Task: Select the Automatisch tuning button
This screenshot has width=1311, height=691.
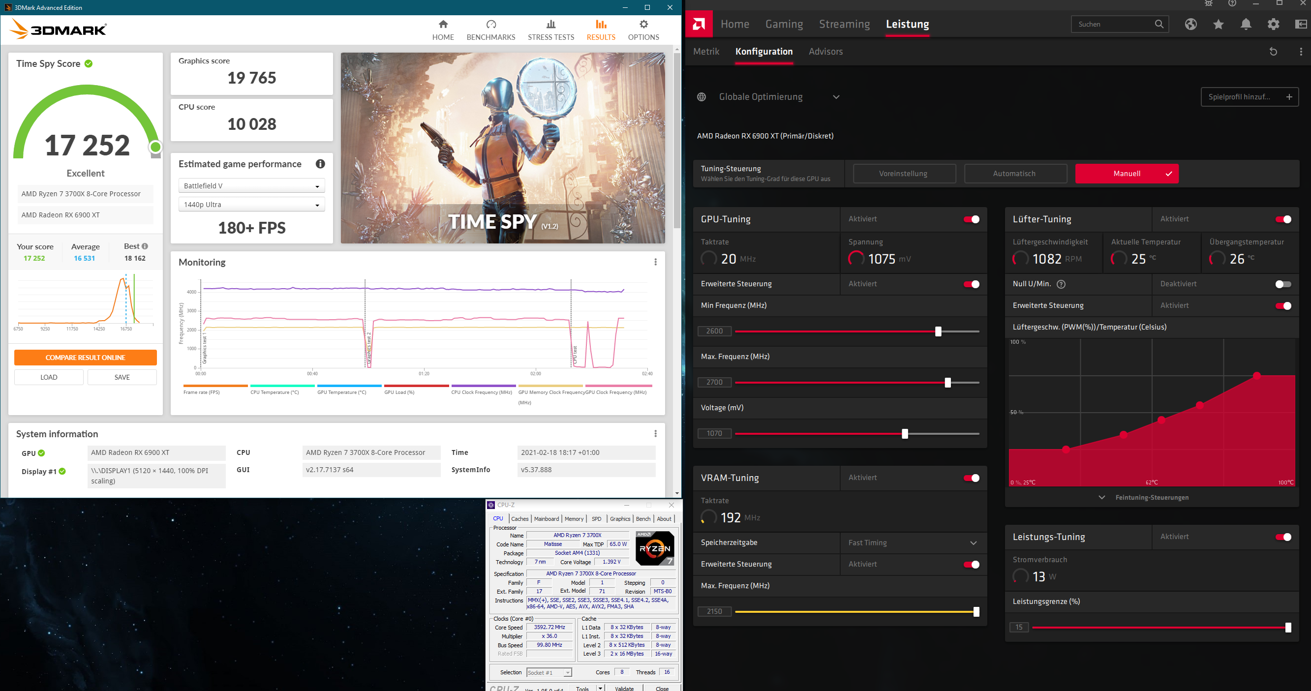Action: tap(1015, 174)
